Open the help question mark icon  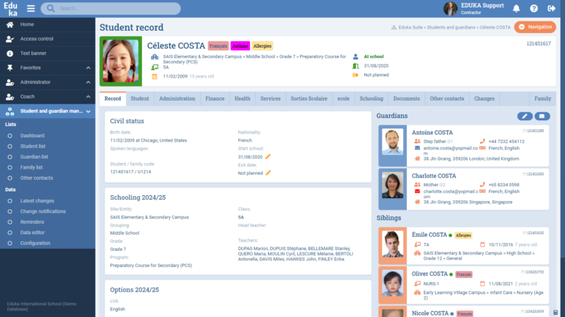click(533, 9)
